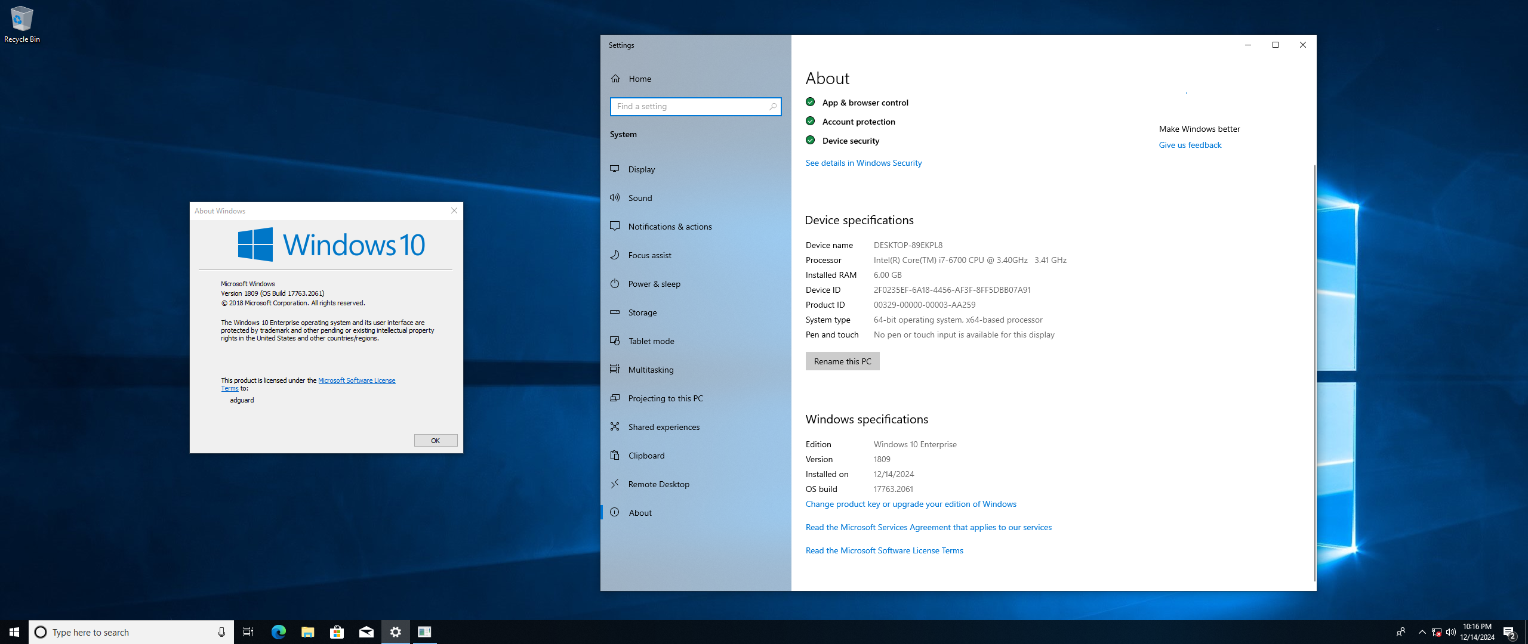Open Microsoft Store from the taskbar

tap(337, 632)
